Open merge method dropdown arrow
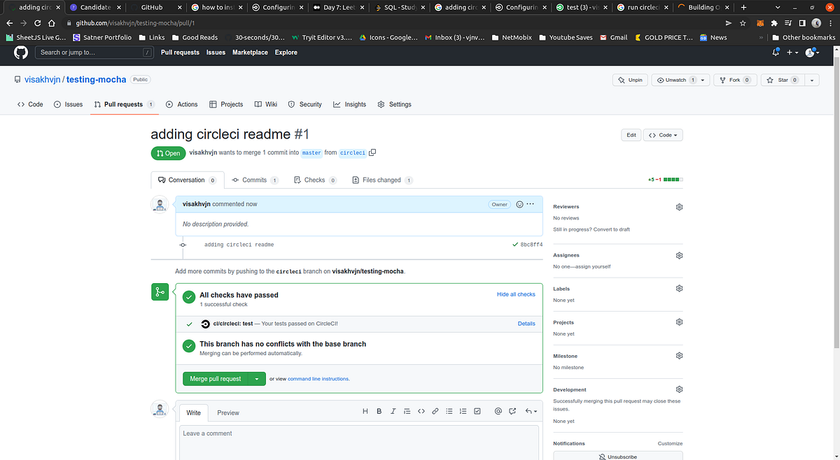Viewport: 840px width, 460px height. [257, 379]
